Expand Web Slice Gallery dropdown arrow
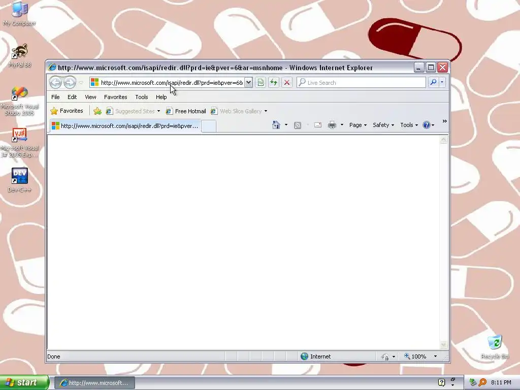 266,111
